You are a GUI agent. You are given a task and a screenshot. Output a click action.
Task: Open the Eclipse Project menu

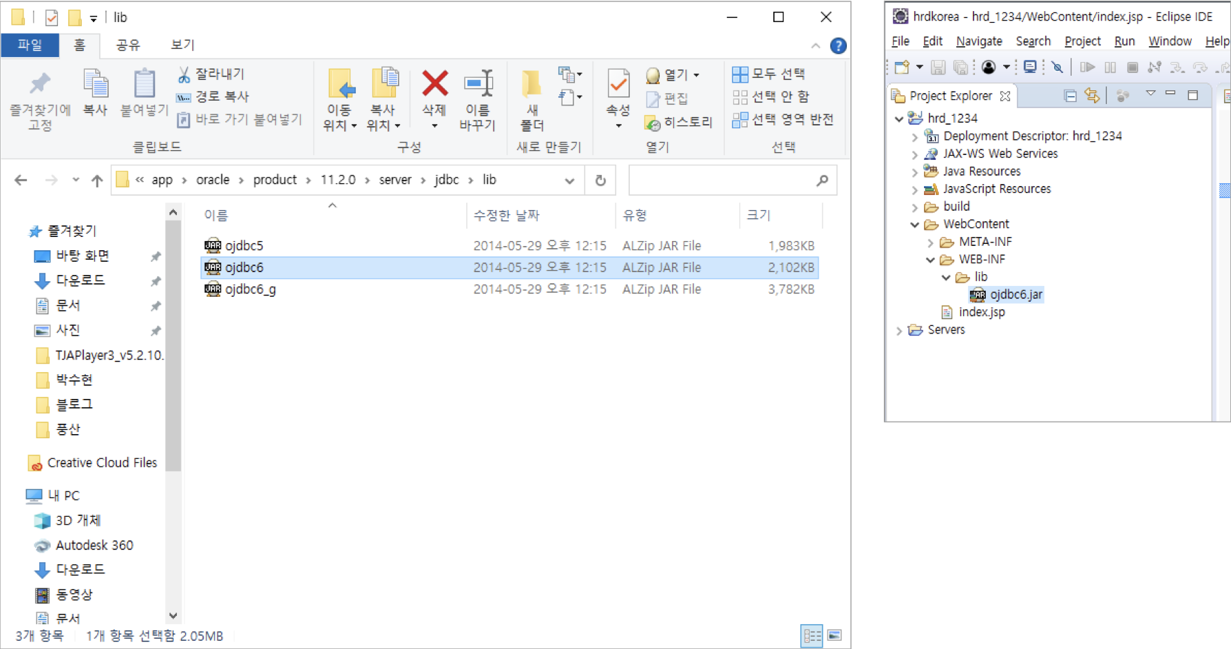[x=1082, y=41]
